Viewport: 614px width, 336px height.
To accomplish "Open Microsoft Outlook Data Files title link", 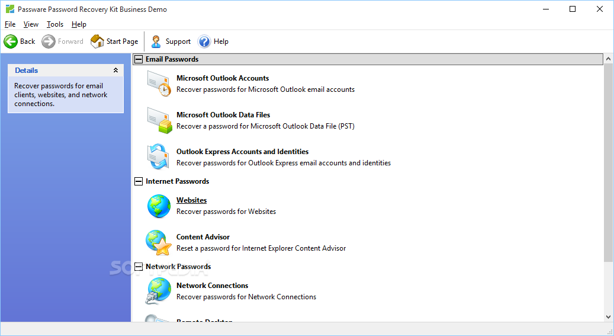I will (223, 115).
